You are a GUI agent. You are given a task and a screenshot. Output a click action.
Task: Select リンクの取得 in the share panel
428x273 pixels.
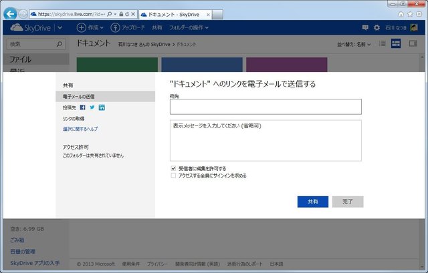[x=74, y=118]
